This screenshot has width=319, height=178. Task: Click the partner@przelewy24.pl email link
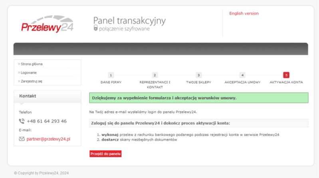coord(49,139)
